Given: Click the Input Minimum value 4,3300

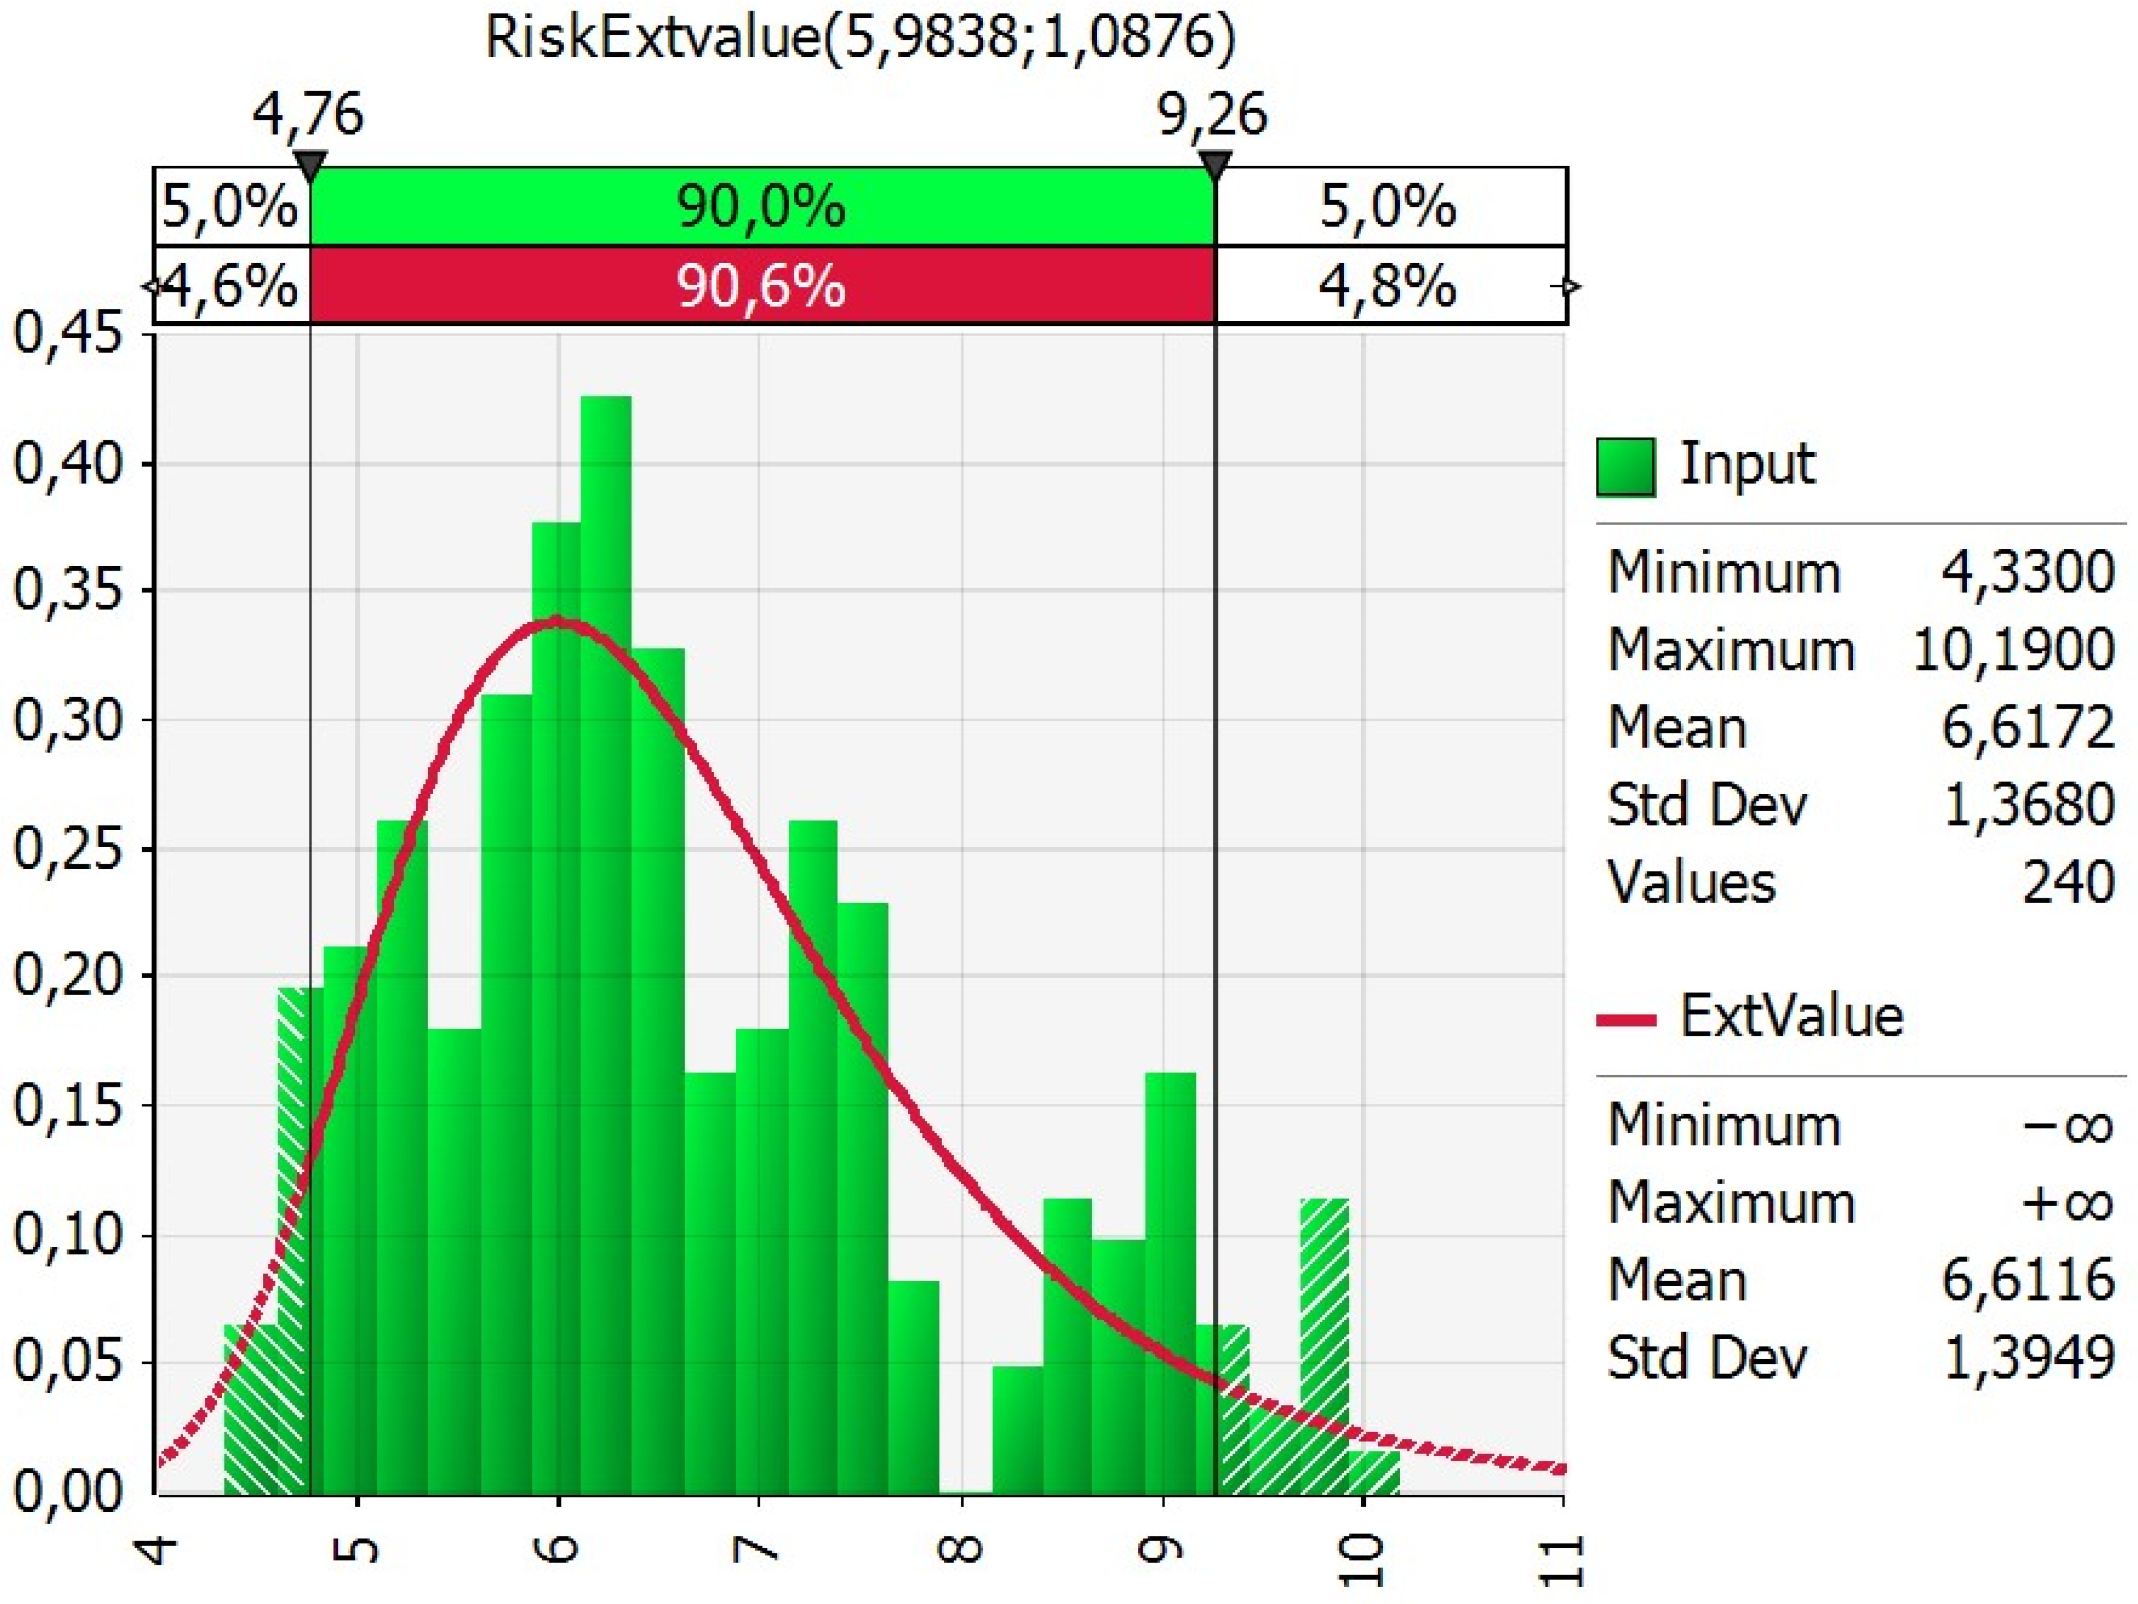Looking at the screenshot, I should click(x=2028, y=573).
